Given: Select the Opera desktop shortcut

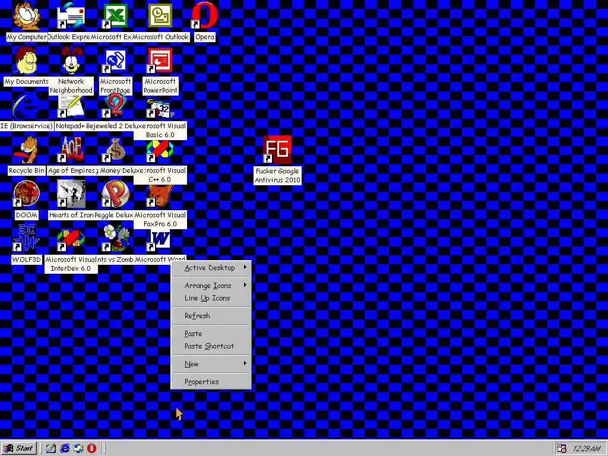Looking at the screenshot, I should tap(204, 16).
